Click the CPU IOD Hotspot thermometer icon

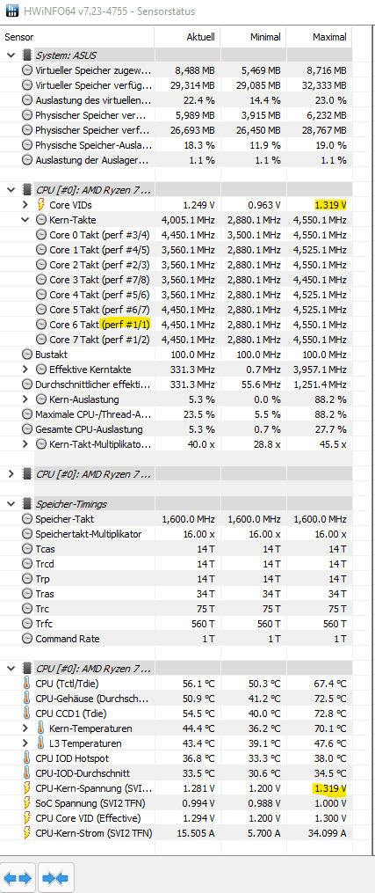(26, 758)
